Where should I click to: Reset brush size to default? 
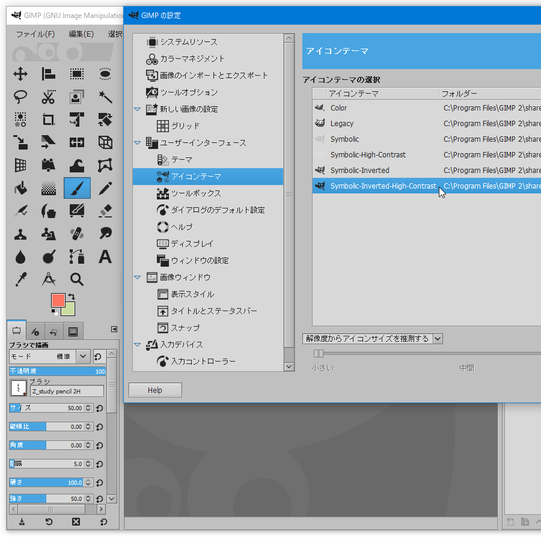click(99, 408)
